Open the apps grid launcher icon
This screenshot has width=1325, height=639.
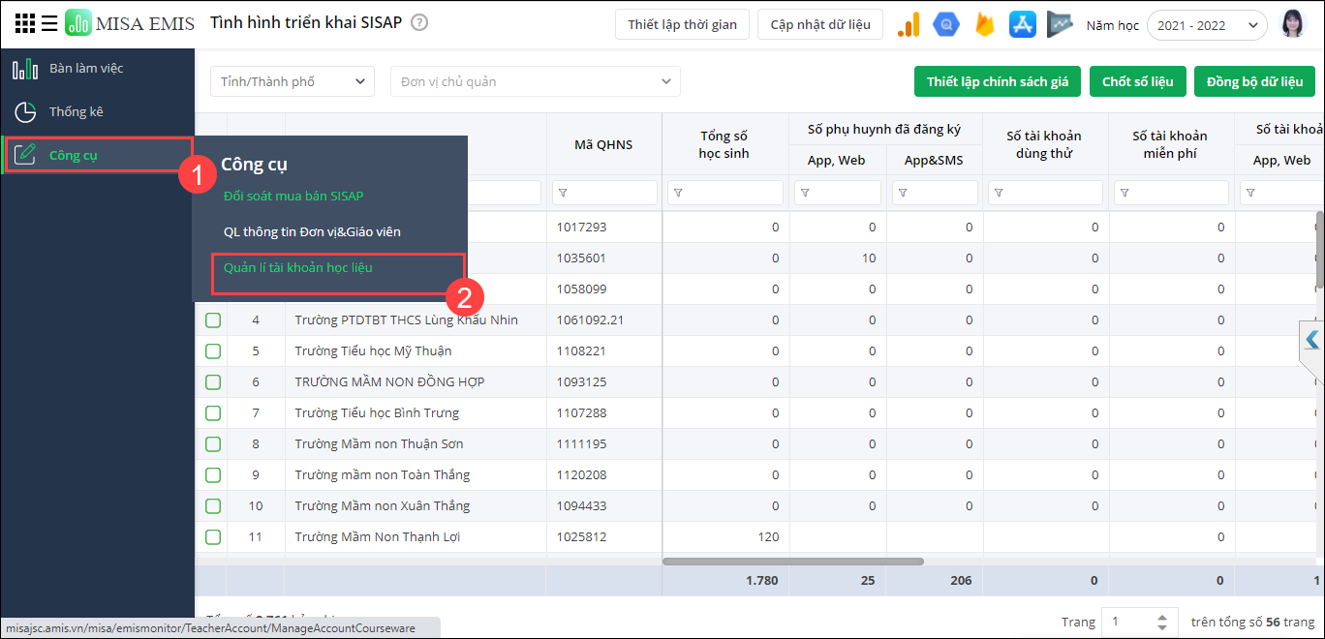point(25,24)
